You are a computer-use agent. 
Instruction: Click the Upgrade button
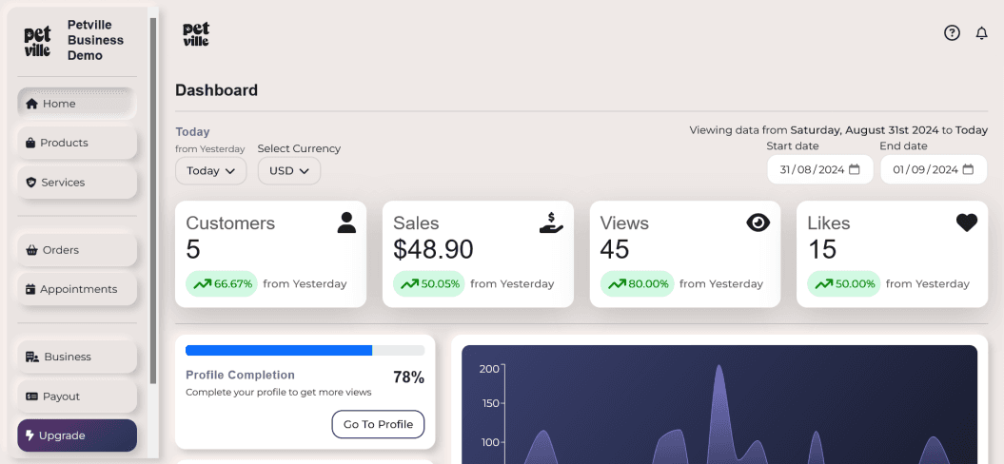pyautogui.click(x=77, y=435)
